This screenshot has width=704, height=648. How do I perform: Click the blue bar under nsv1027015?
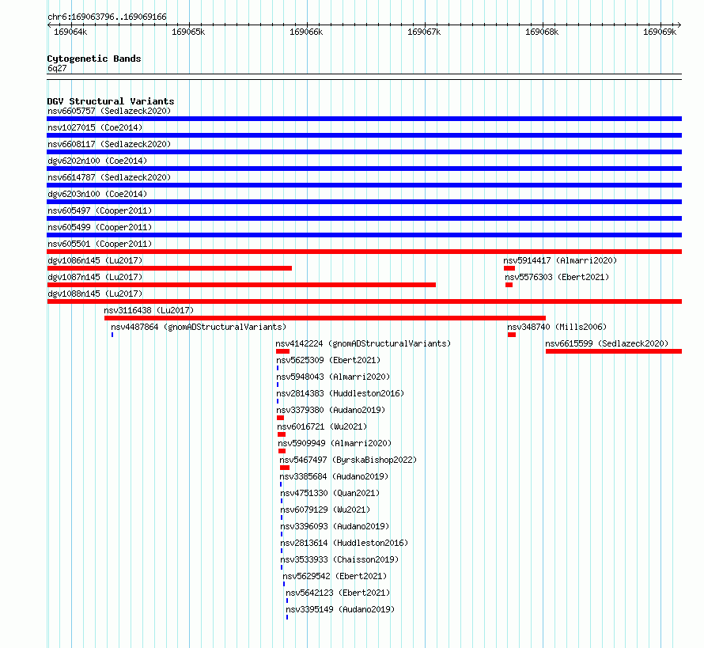(364, 135)
